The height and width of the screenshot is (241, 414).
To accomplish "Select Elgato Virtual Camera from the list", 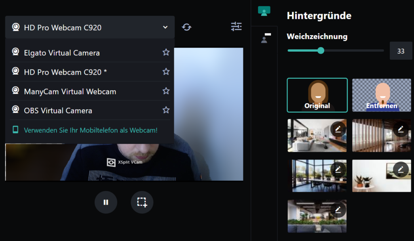I will [x=61, y=53].
